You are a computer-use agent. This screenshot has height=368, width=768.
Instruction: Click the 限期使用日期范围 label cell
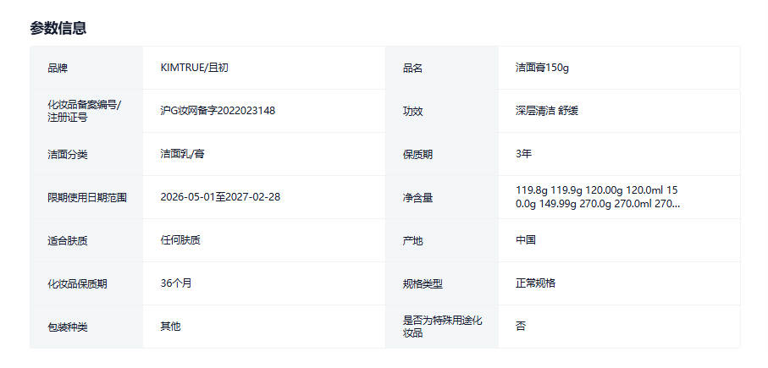(x=86, y=197)
